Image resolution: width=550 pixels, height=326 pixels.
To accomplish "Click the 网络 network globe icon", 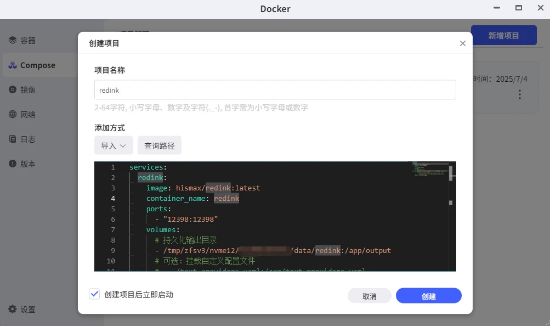I will point(13,115).
